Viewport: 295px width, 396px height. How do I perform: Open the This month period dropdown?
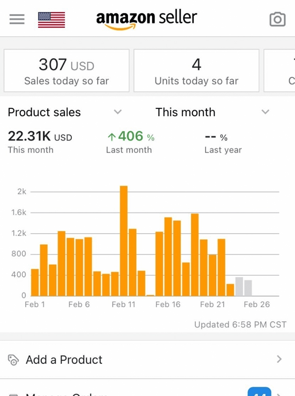coord(265,112)
